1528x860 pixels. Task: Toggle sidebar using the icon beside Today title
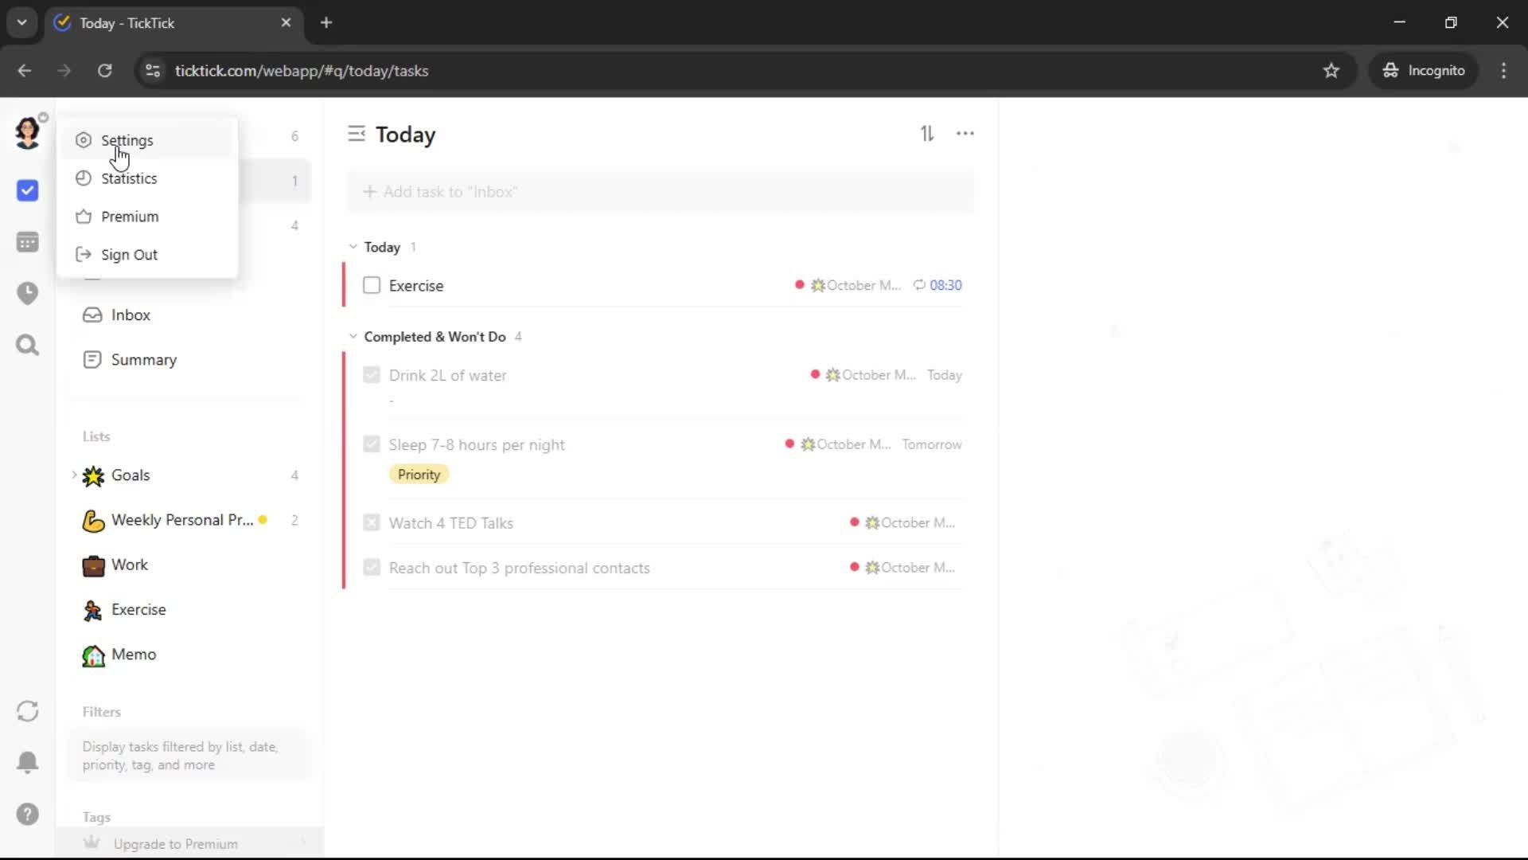tap(357, 134)
